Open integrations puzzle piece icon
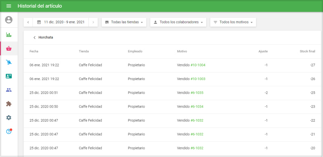 coord(8,104)
